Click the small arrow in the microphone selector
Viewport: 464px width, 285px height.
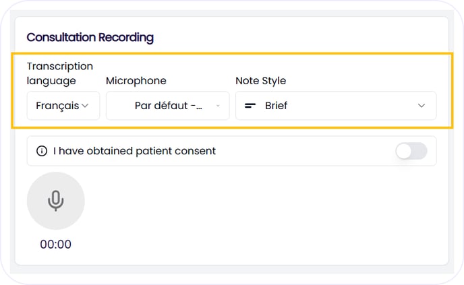(x=218, y=106)
